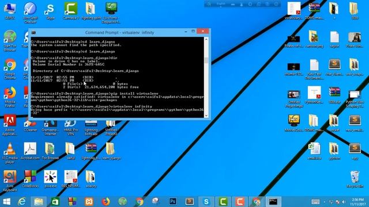Select the vocabulary PDF file icon
This screenshot has width=369, height=207.
[293, 11]
